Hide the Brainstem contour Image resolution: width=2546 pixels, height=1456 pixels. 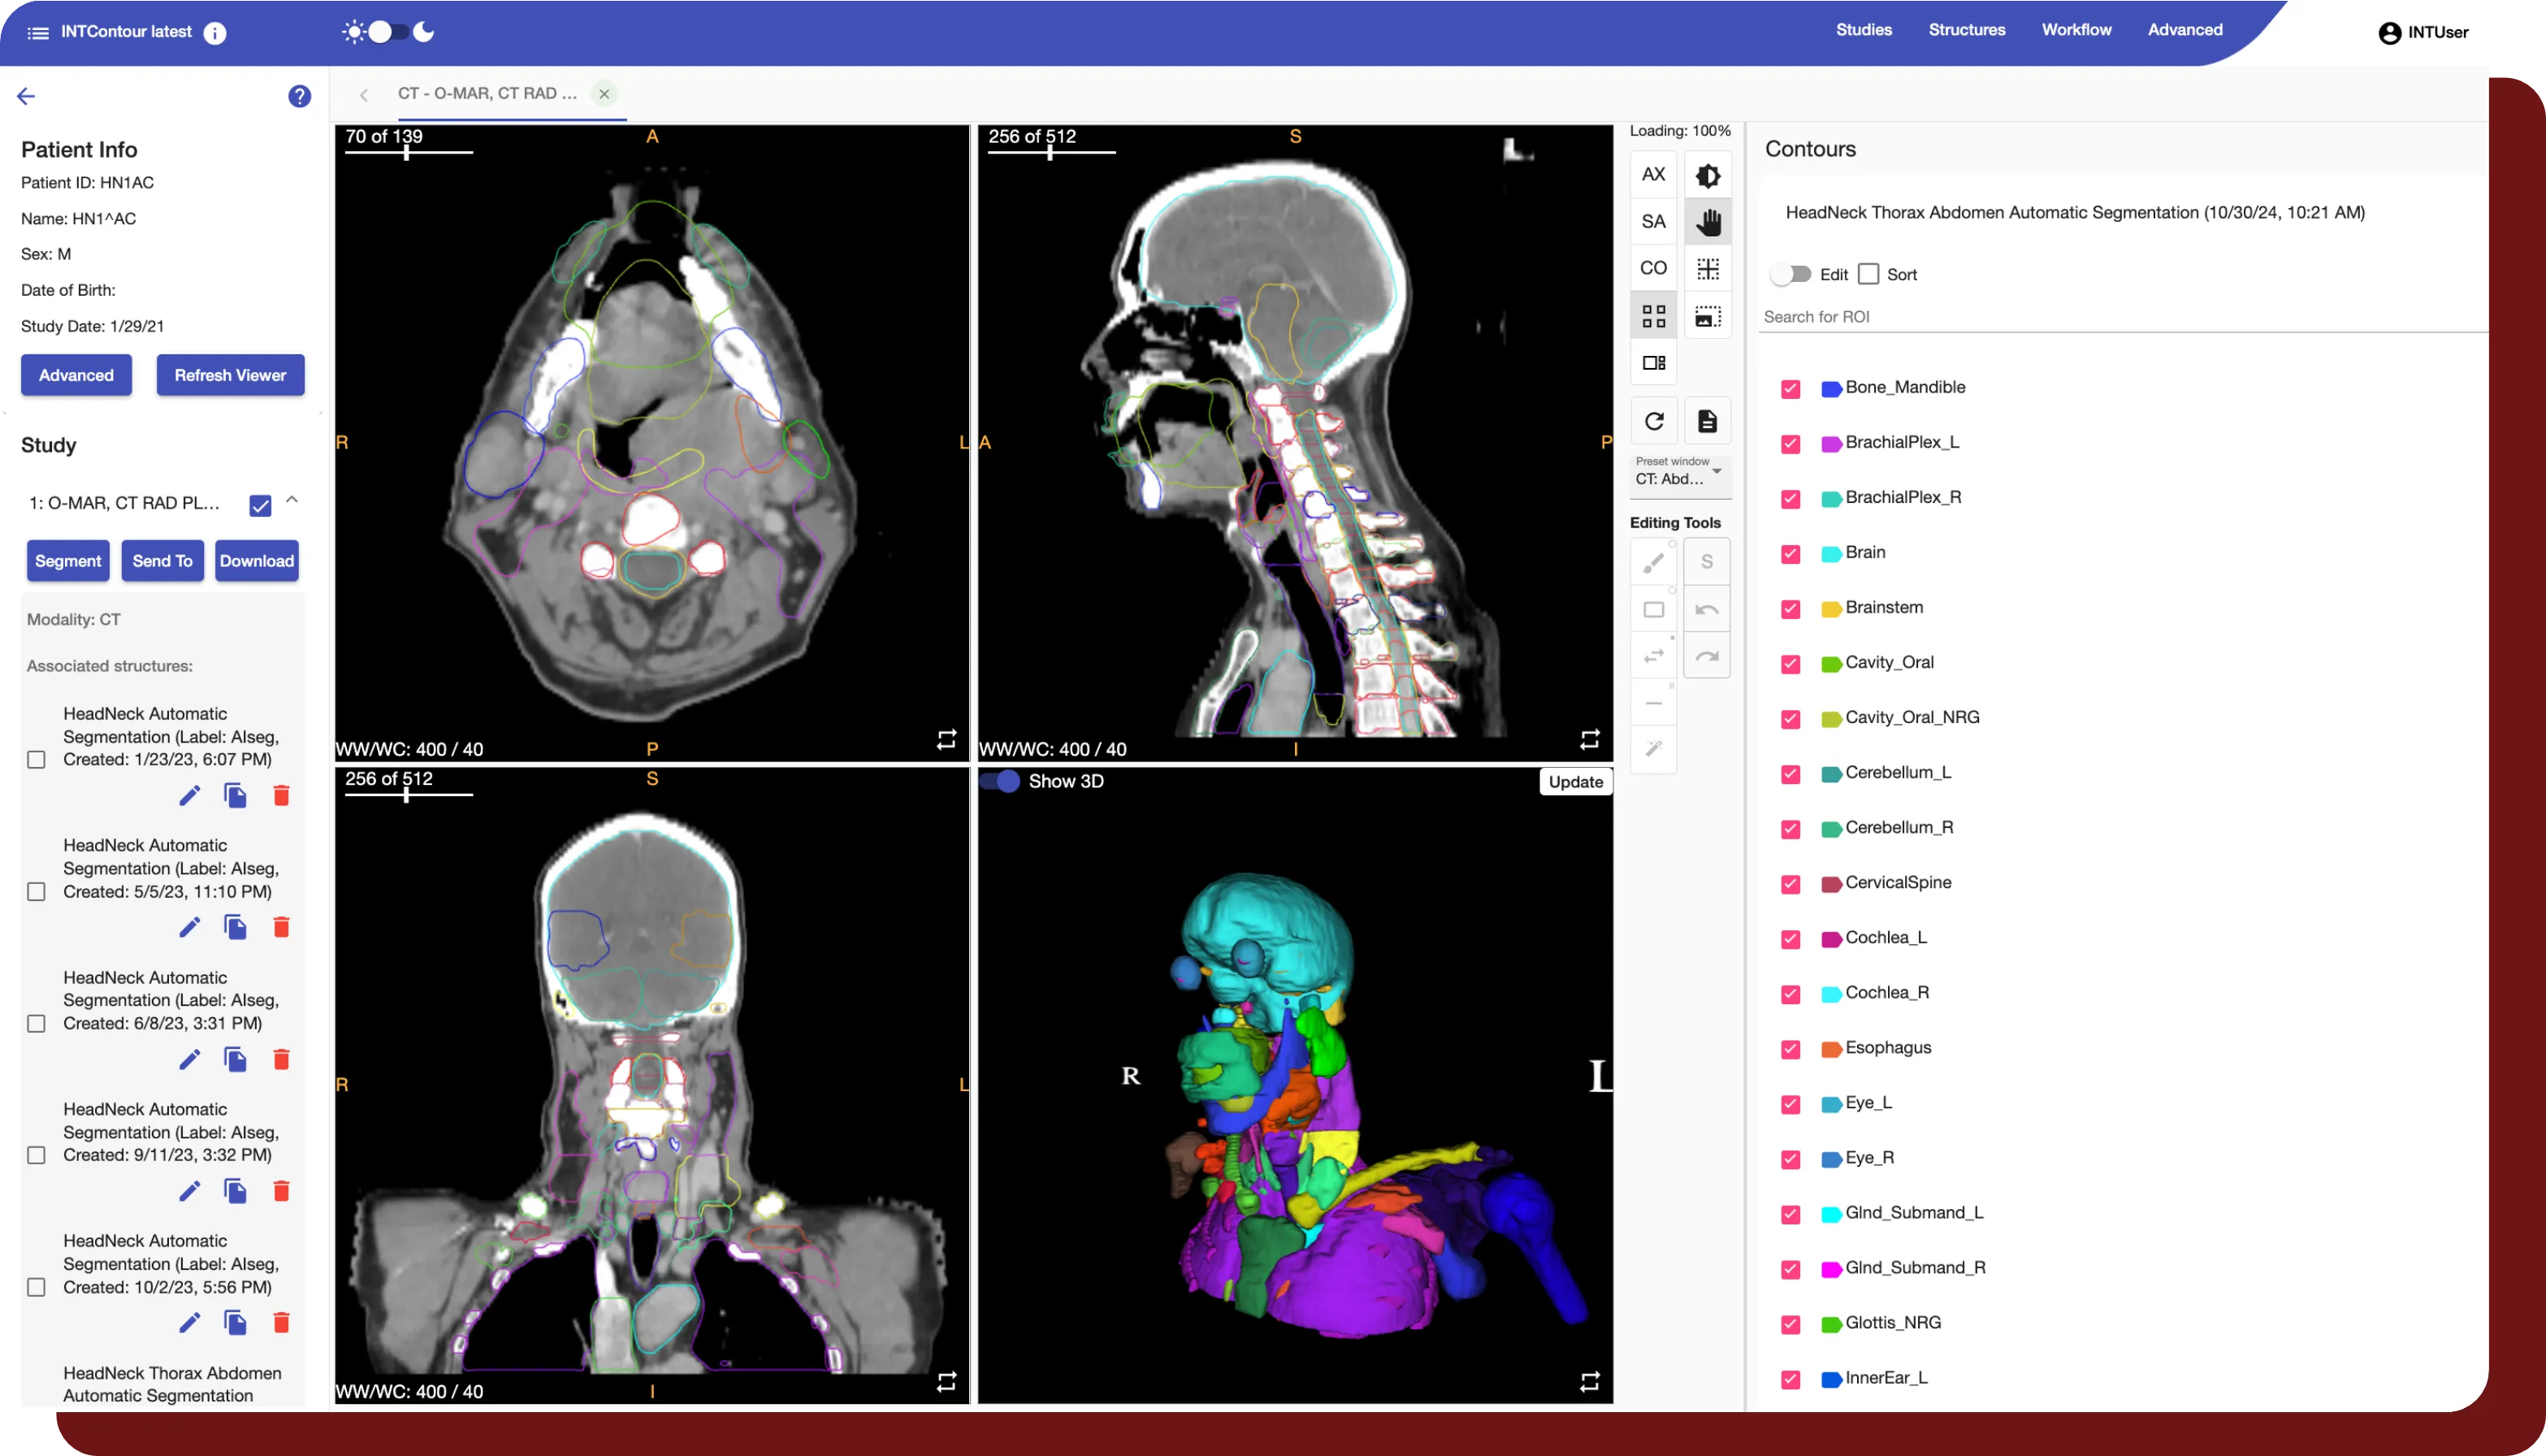click(x=1790, y=609)
